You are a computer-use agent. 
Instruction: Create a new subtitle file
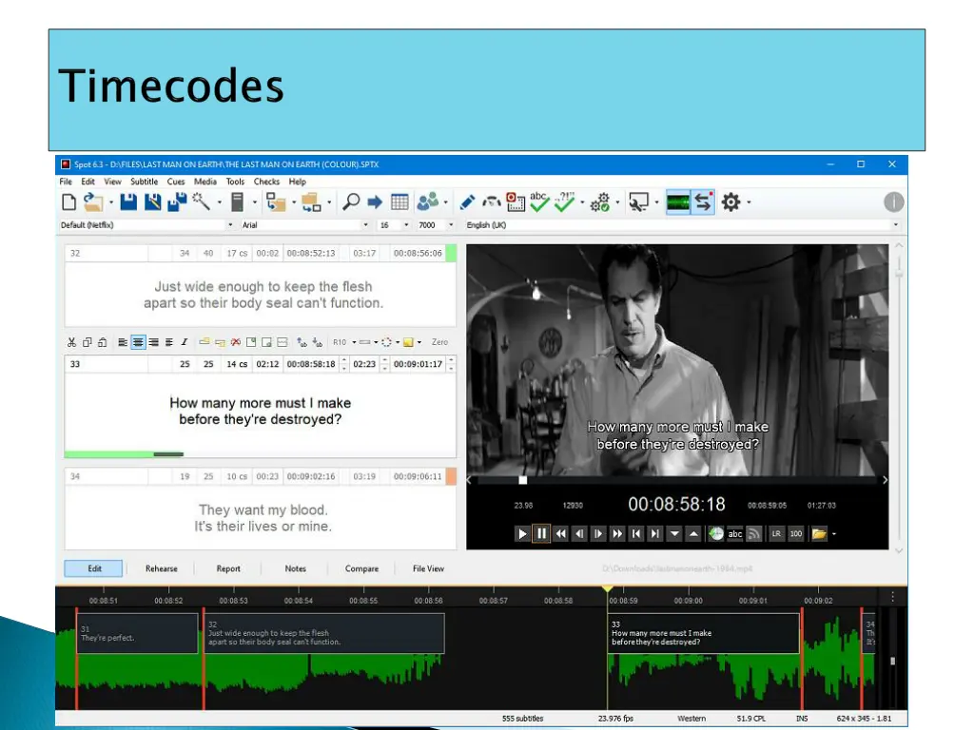68,202
